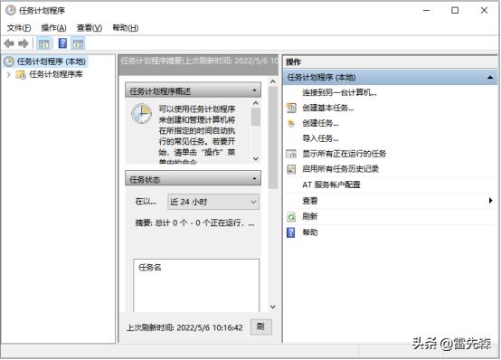Click the blue 帮助 icon in actions
The image size is (501, 360).
[x=291, y=232]
